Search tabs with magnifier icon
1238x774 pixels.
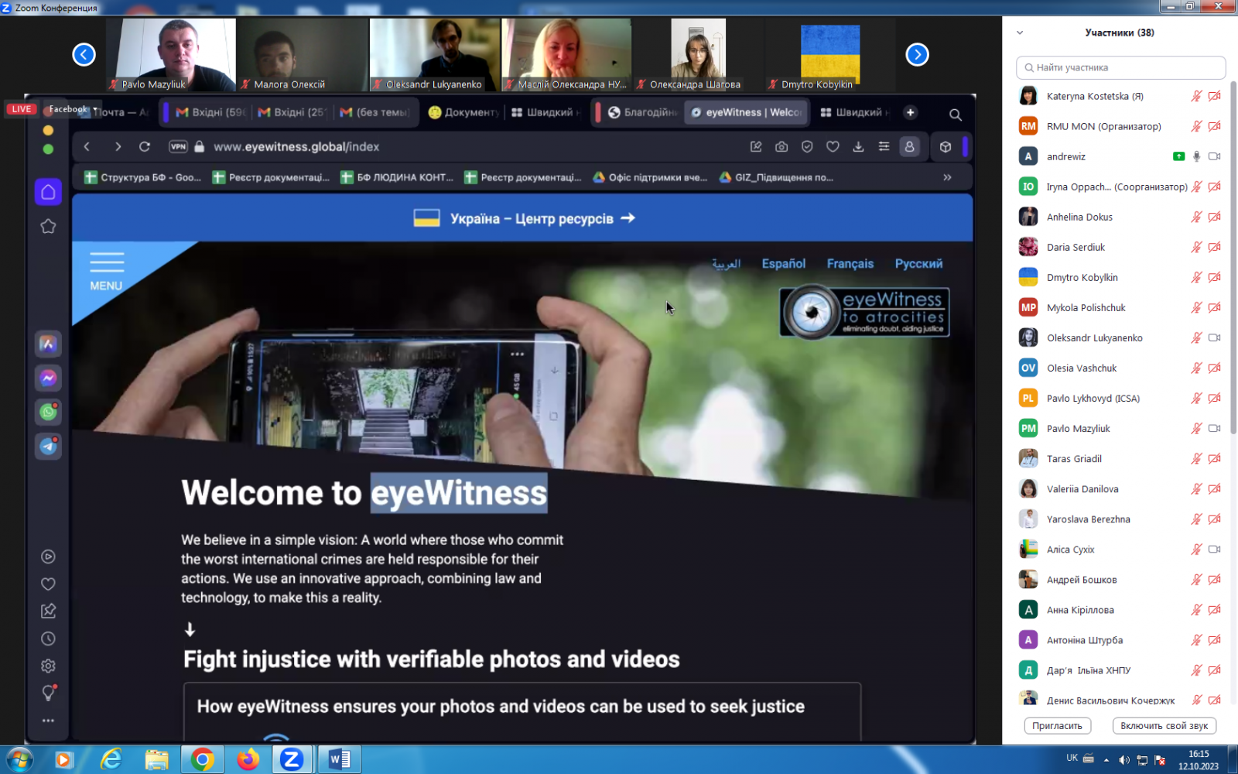[x=956, y=115]
